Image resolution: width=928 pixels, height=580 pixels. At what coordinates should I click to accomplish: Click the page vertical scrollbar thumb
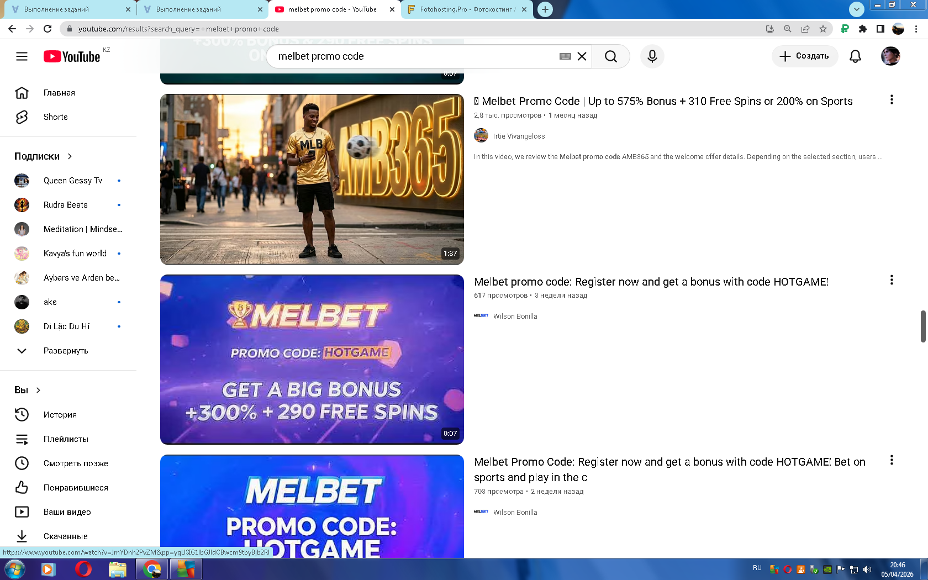(x=923, y=326)
